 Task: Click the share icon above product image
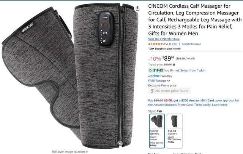(x=137, y=8)
